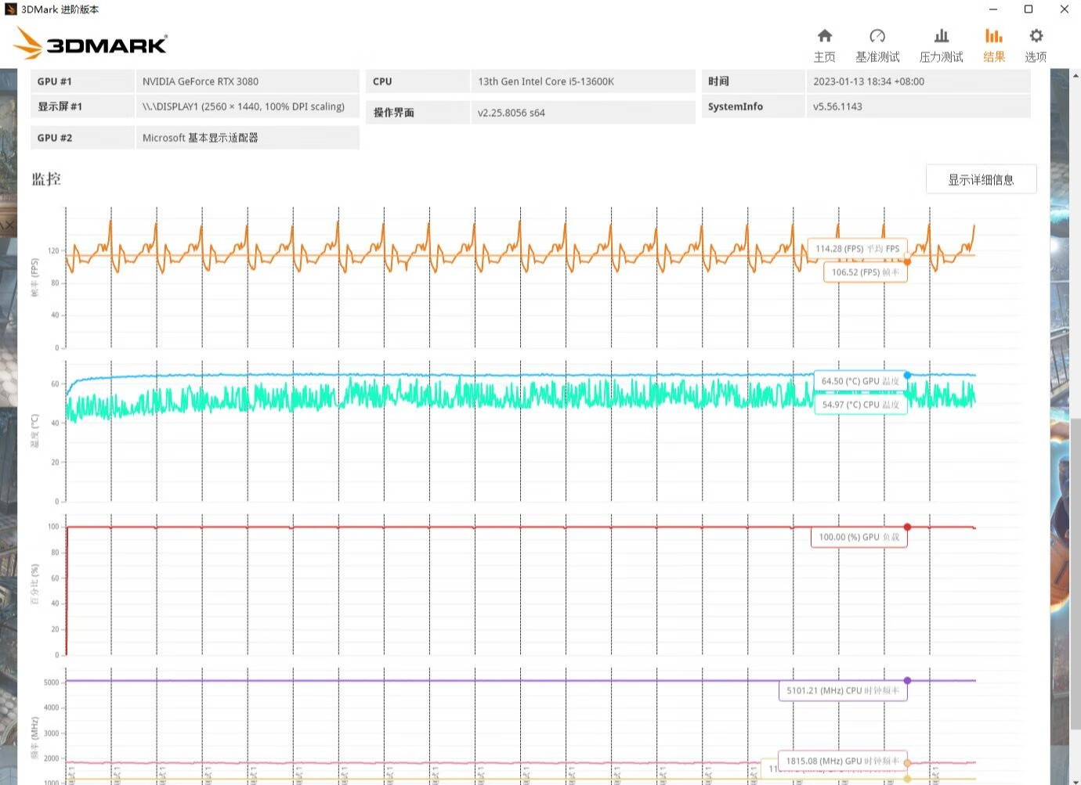Click the red GPU load marker dot
The height and width of the screenshot is (785, 1081).
[x=907, y=527]
